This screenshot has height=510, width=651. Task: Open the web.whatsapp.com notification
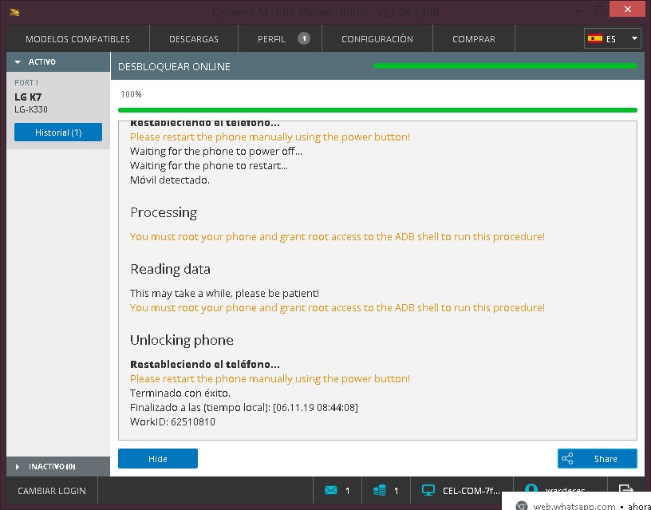click(x=576, y=501)
